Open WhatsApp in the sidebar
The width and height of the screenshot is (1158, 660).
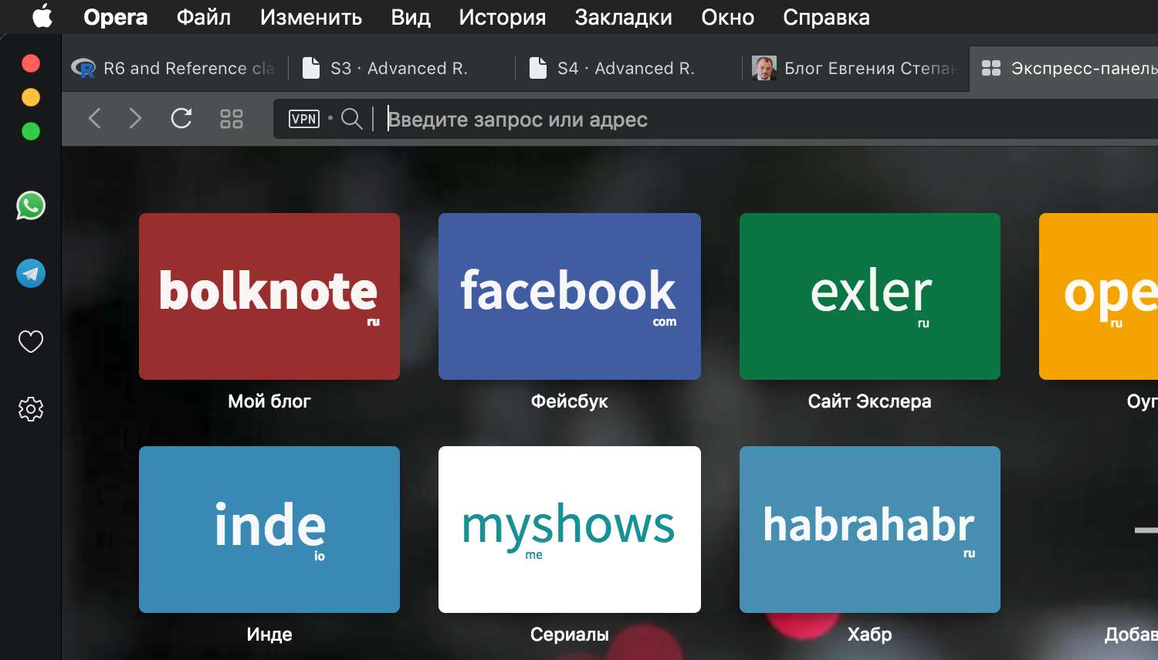31,205
